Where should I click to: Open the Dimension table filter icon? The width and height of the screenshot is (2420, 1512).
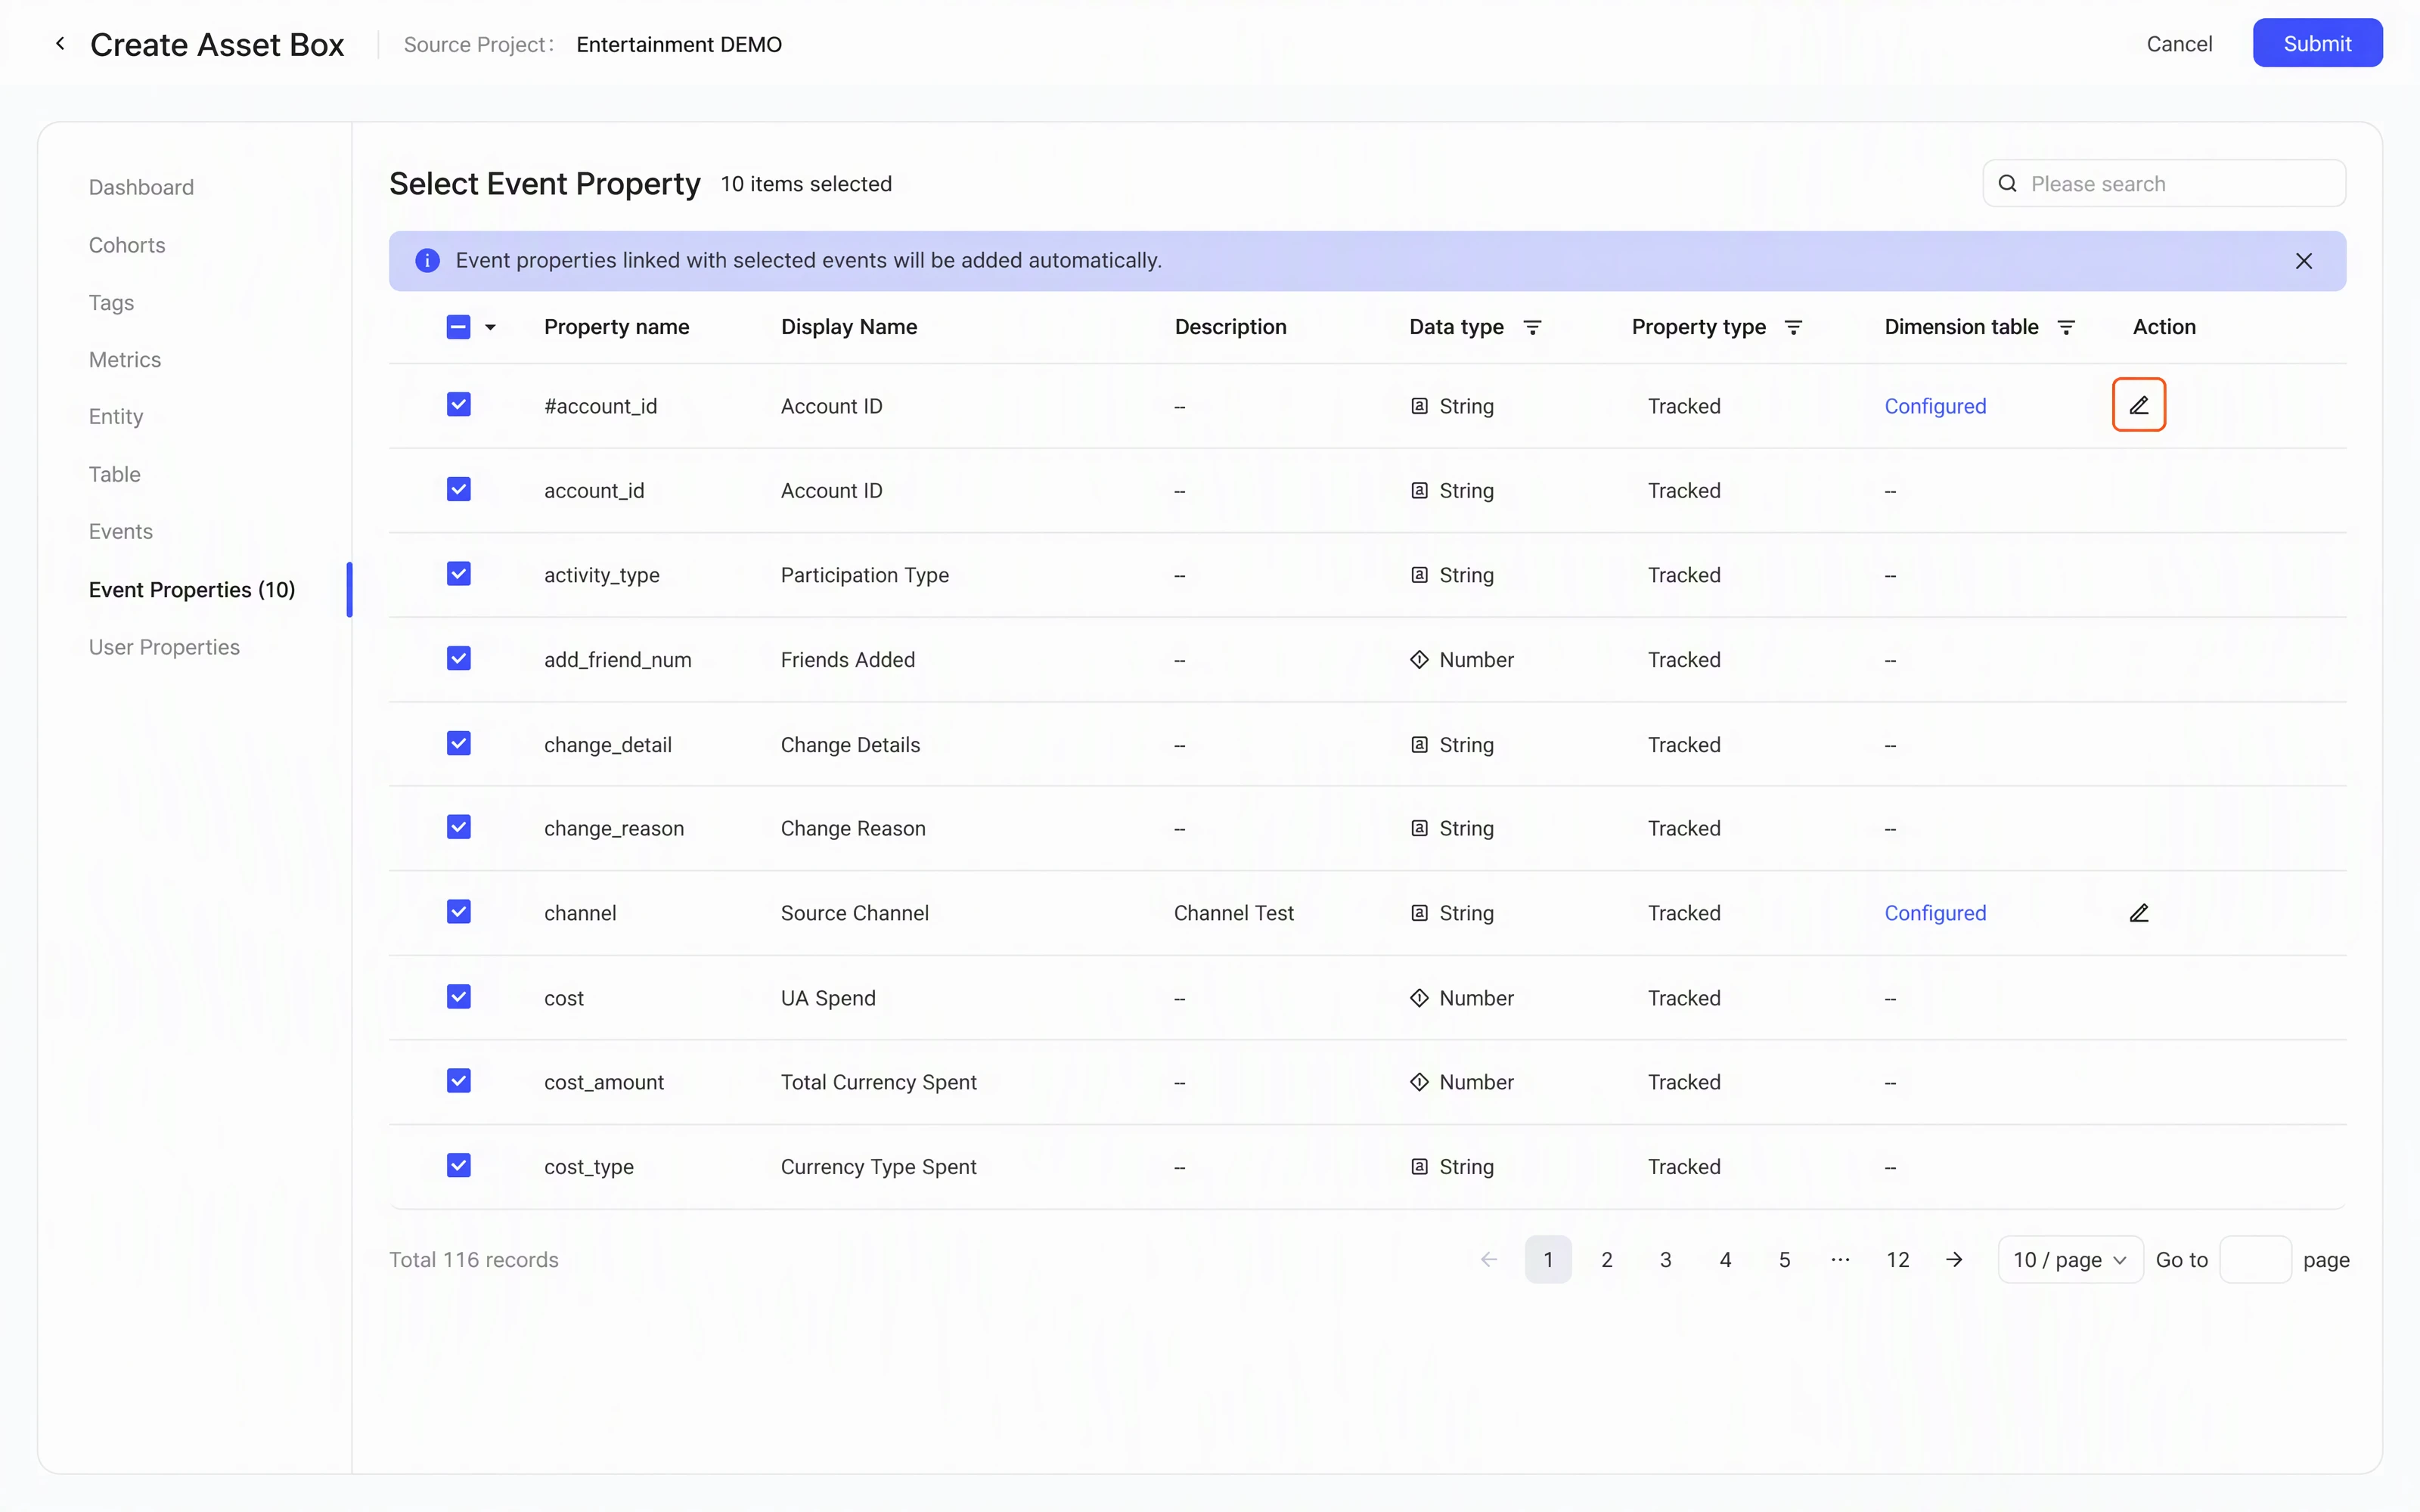2066,327
